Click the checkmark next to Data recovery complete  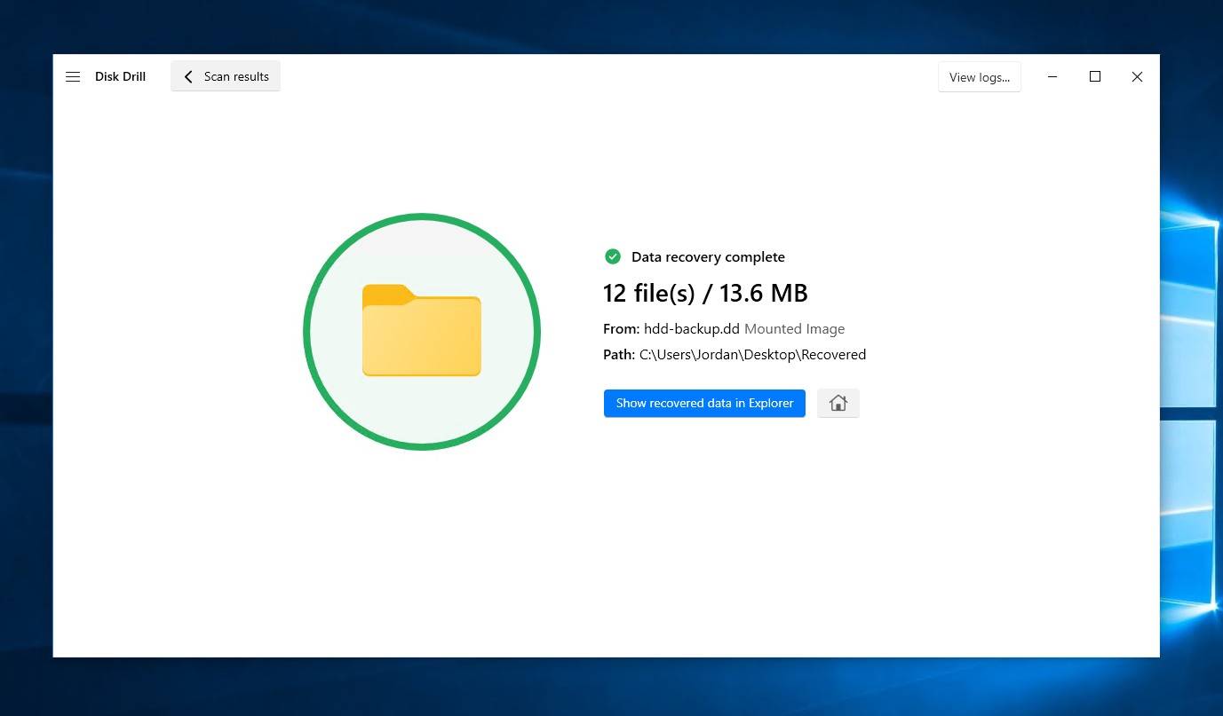(613, 256)
